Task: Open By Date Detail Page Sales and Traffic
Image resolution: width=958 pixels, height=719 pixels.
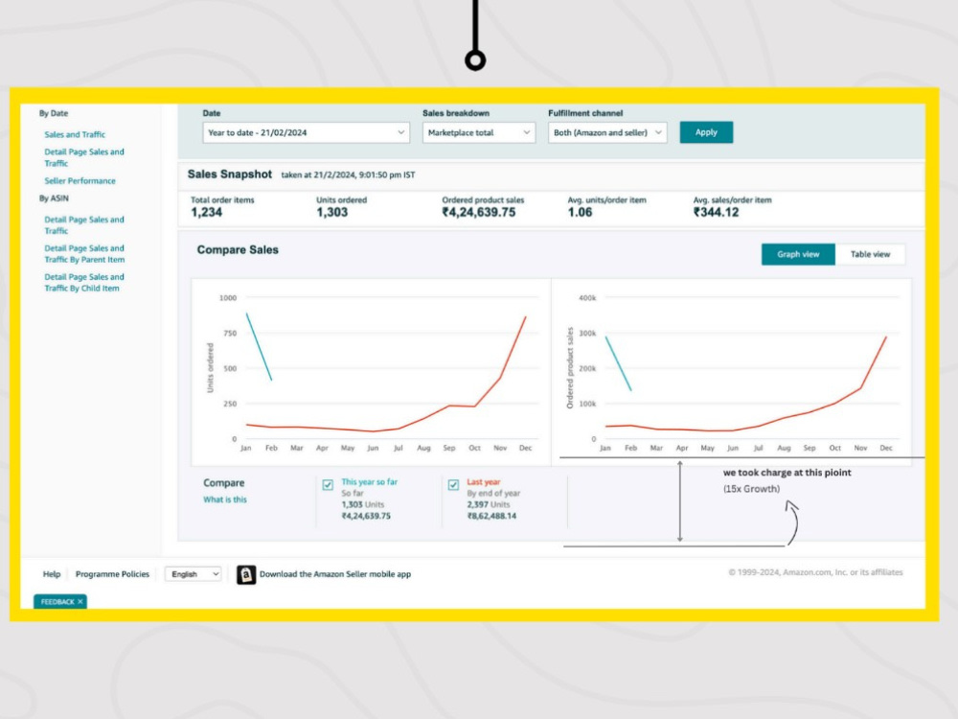Action: pyautogui.click(x=84, y=157)
